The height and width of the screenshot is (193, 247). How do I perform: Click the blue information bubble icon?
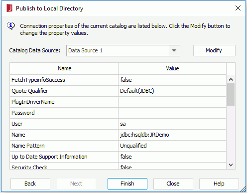click(11, 26)
